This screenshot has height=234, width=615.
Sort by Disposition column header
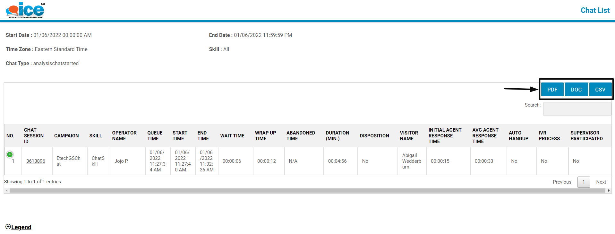click(x=374, y=136)
